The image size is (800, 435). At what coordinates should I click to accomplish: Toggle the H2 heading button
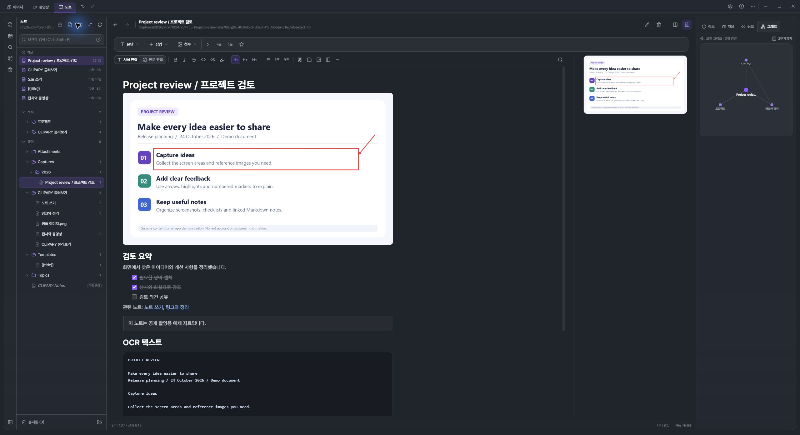tap(245, 60)
